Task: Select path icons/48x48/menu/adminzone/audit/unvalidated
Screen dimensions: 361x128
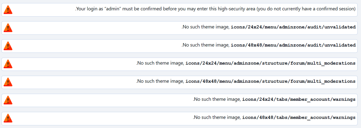Action: [293, 45]
